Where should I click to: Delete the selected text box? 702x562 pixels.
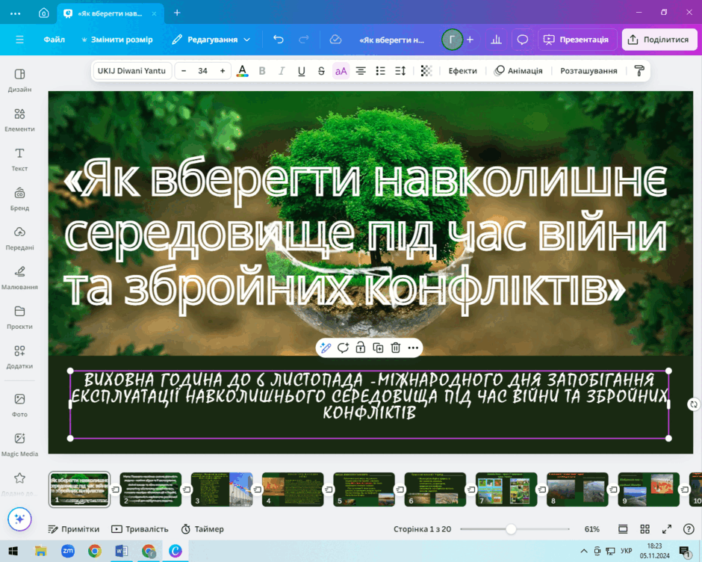coord(395,348)
